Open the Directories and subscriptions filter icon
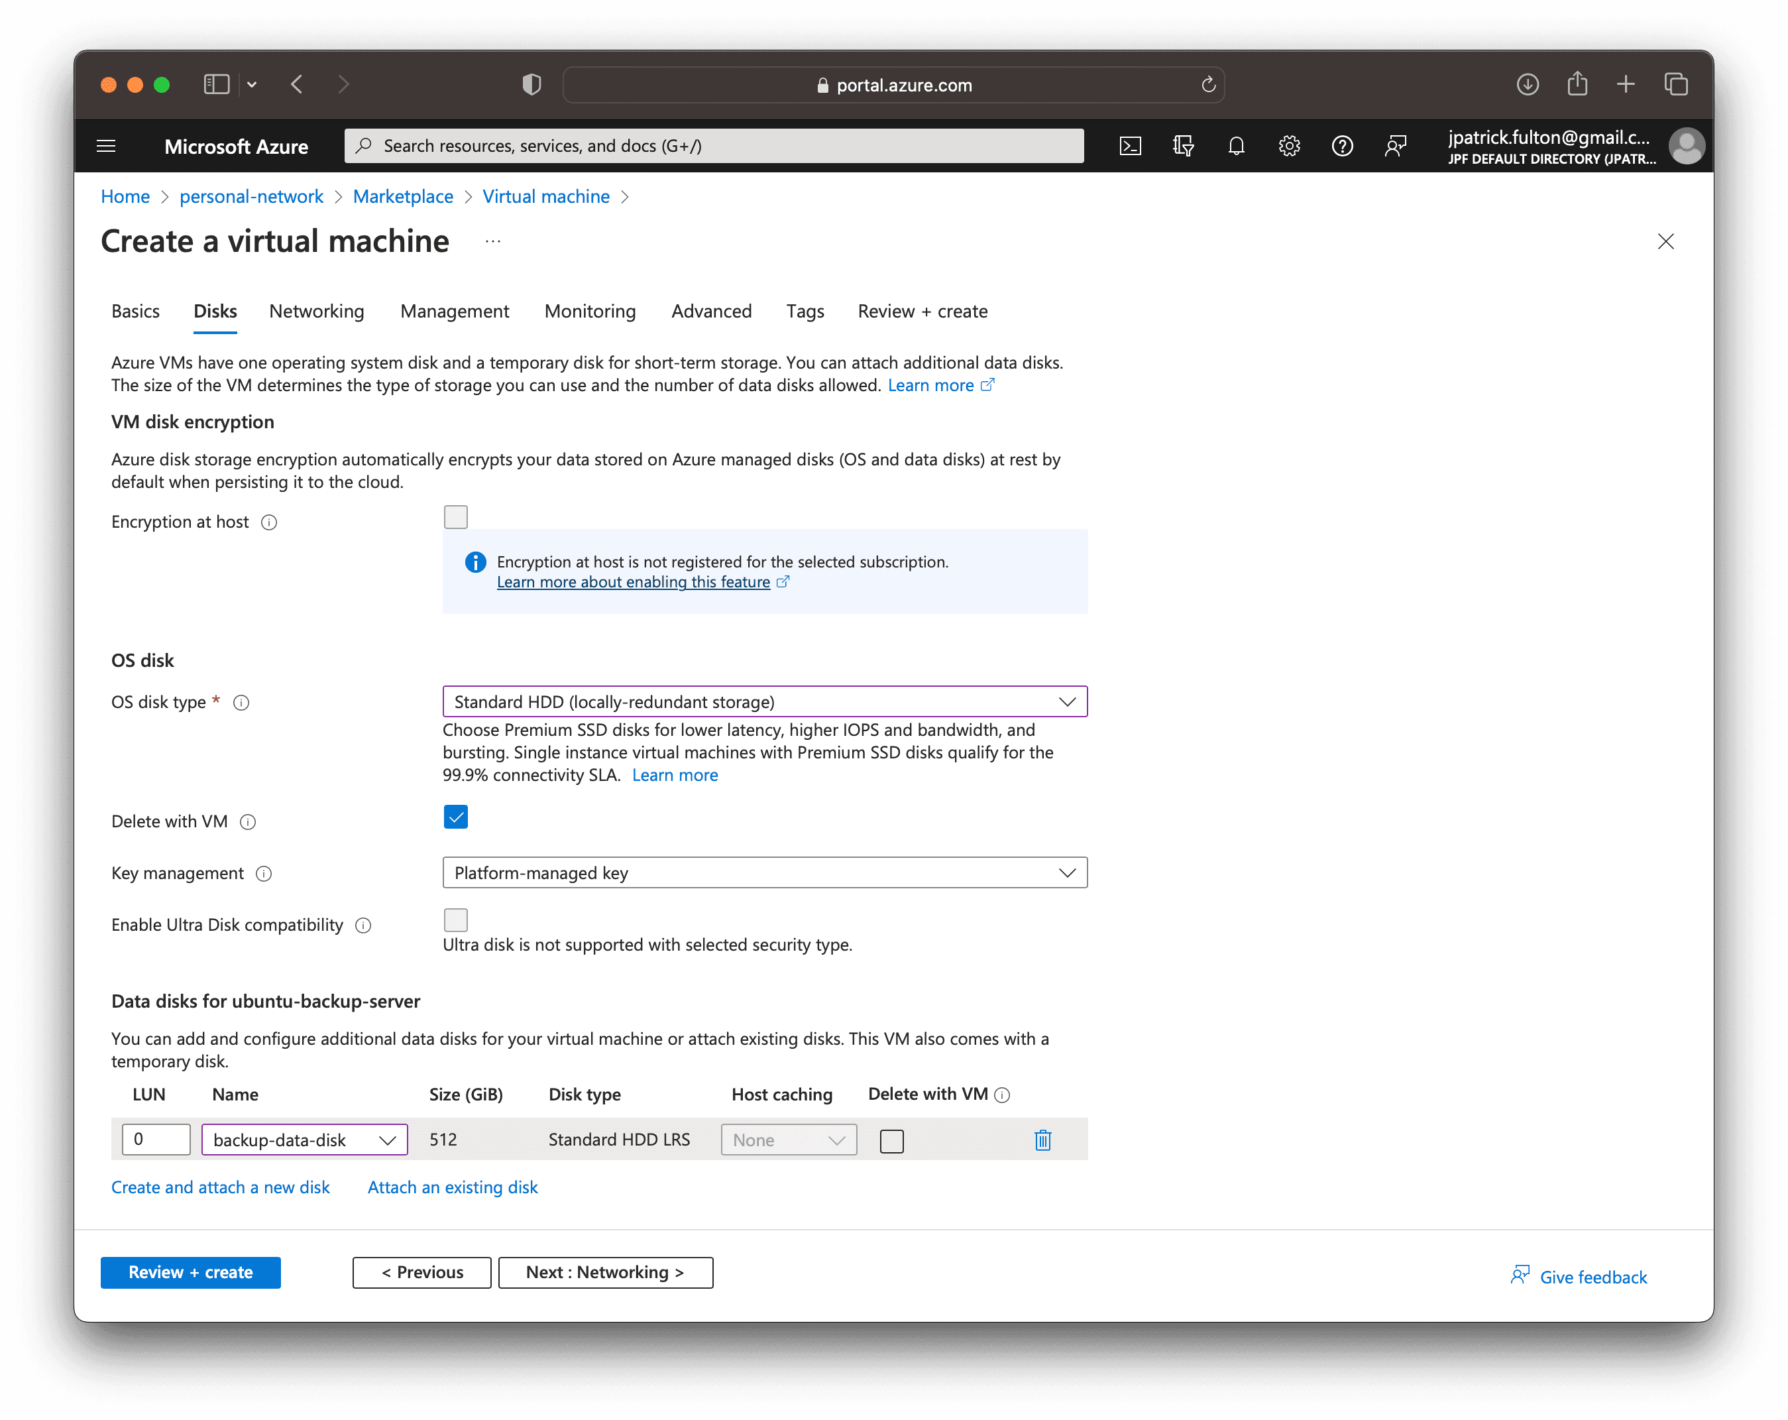This screenshot has height=1420, width=1788. [x=1184, y=147]
